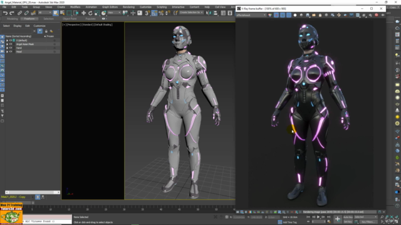Click the Scene Explorer search field
This screenshot has height=225, width=401.
[17, 31]
